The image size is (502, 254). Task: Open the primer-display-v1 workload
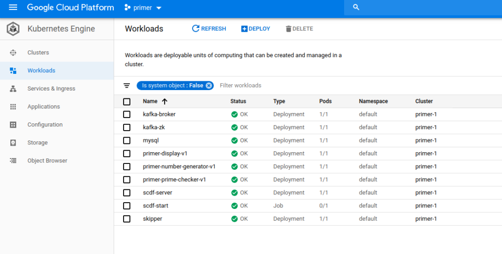point(165,154)
